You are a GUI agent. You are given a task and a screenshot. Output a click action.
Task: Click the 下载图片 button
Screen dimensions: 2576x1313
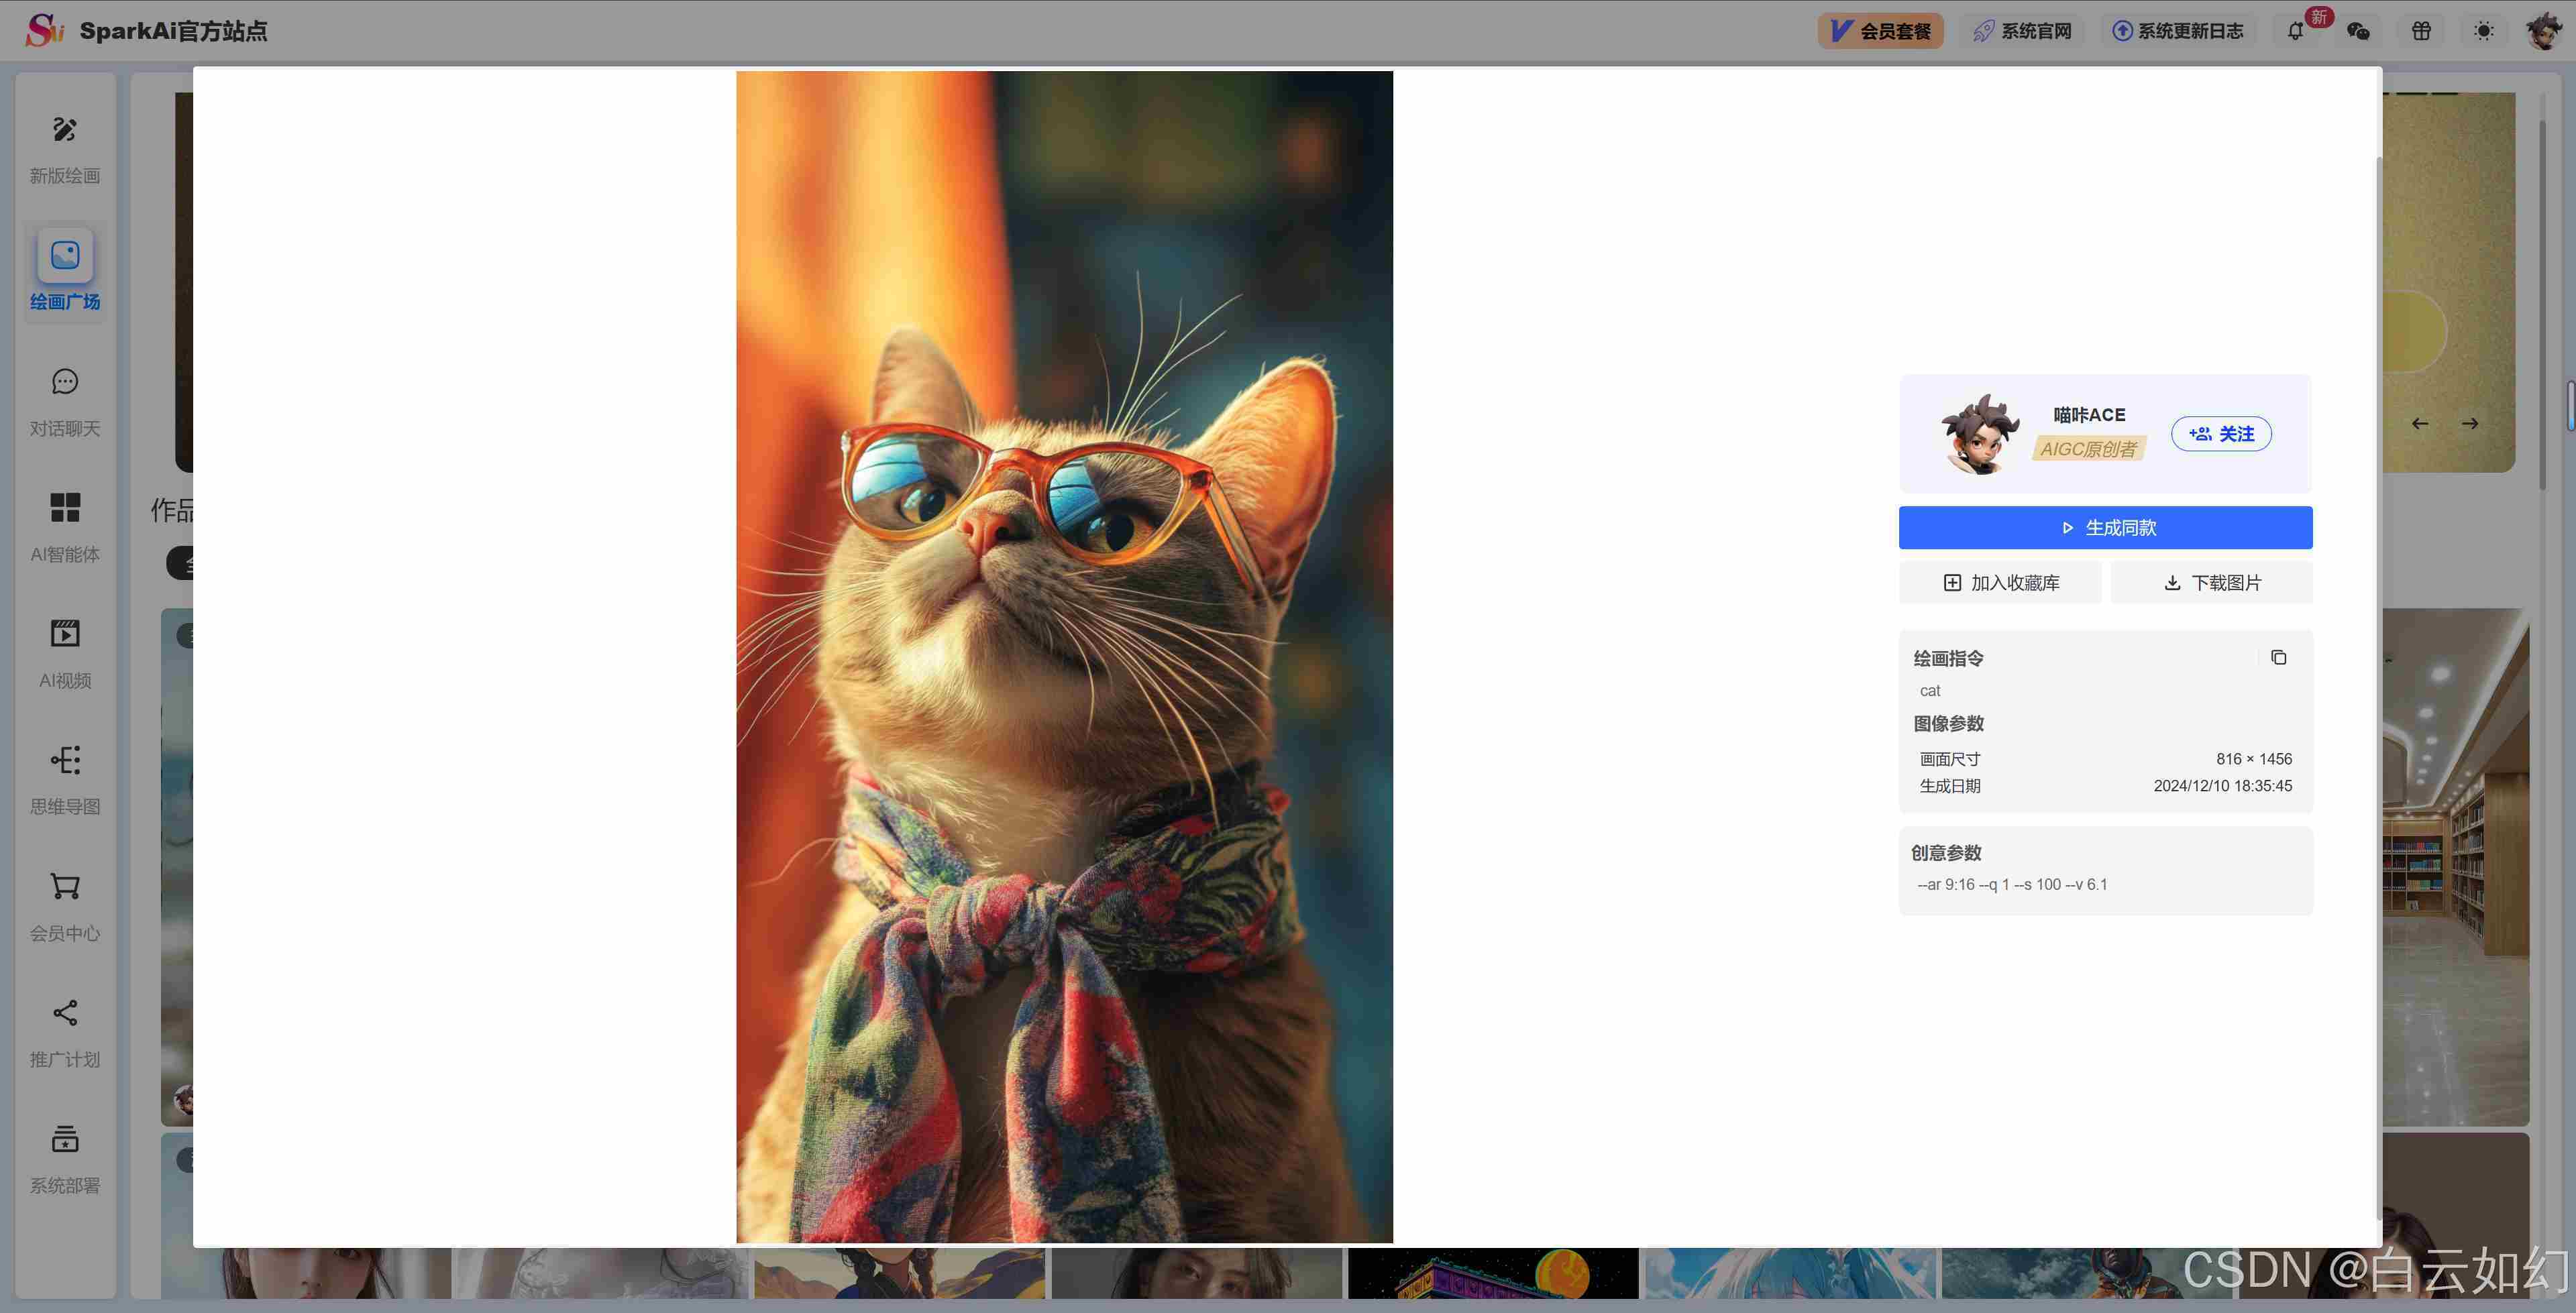point(2211,582)
